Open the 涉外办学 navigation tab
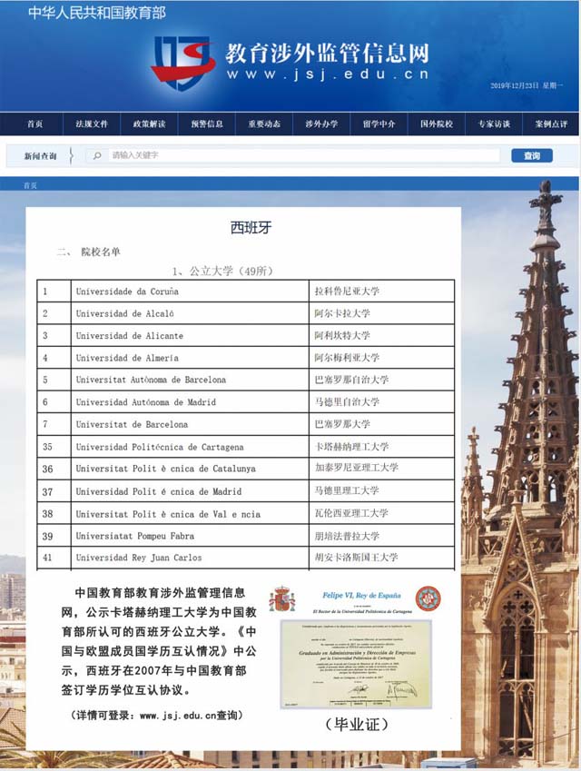Screen dimensions: 581x771 pos(321,124)
